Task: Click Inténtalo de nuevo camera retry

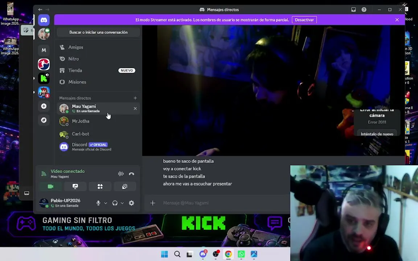Action: click(377, 134)
